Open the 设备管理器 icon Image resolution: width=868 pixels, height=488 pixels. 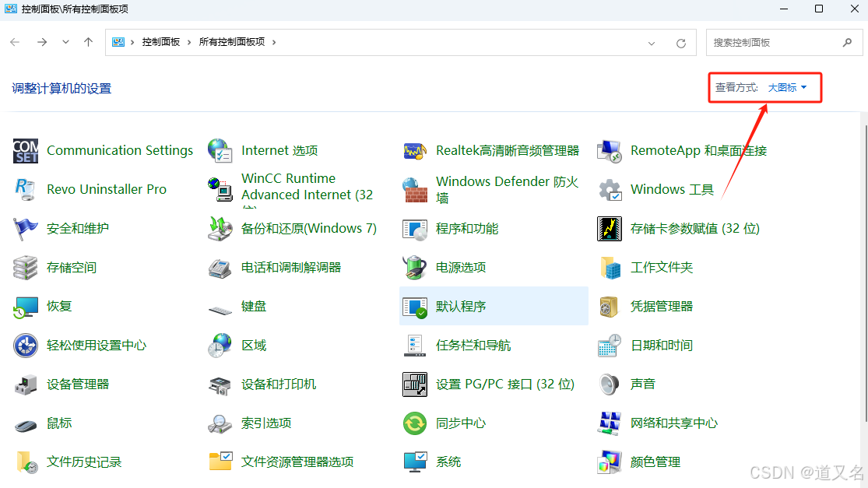(x=26, y=384)
